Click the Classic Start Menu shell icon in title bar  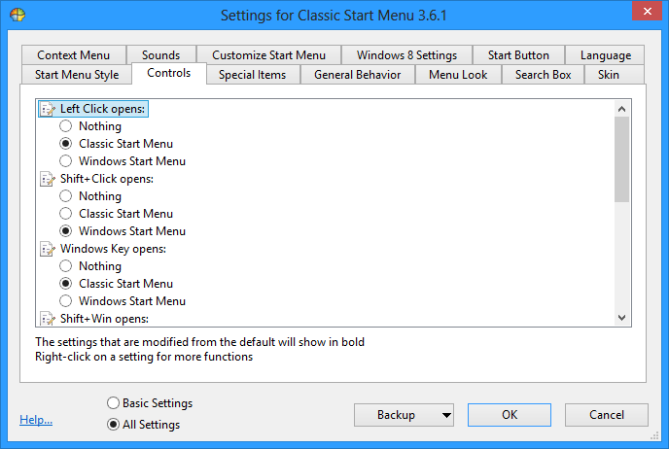[x=18, y=16]
